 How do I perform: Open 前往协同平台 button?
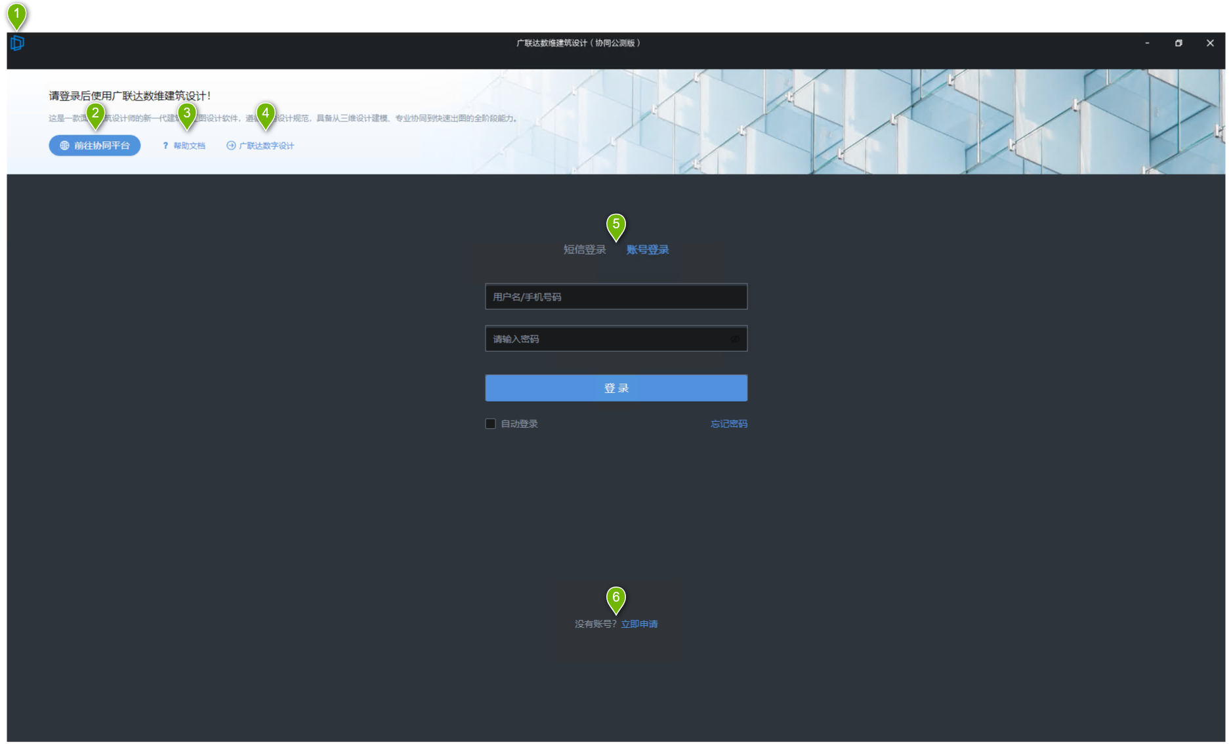point(94,146)
